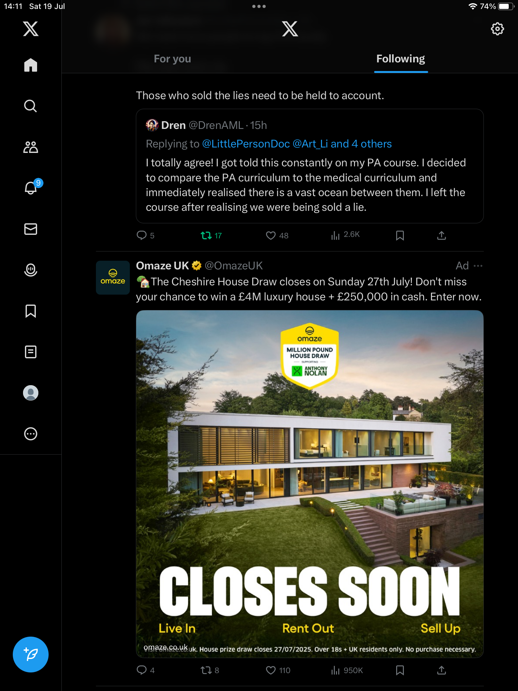Image resolution: width=518 pixels, height=691 pixels.
Task: Open timeline settings gear icon
Action: pyautogui.click(x=498, y=29)
